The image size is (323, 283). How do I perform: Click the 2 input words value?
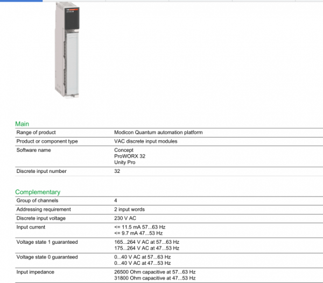130,209
